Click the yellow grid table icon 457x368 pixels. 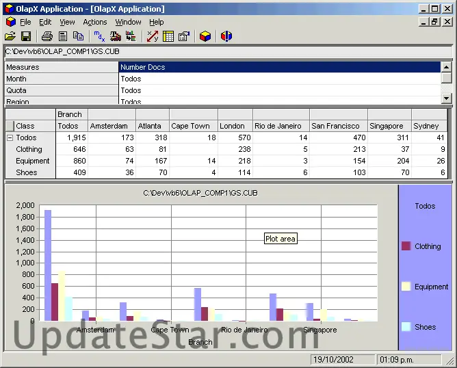click(x=168, y=36)
